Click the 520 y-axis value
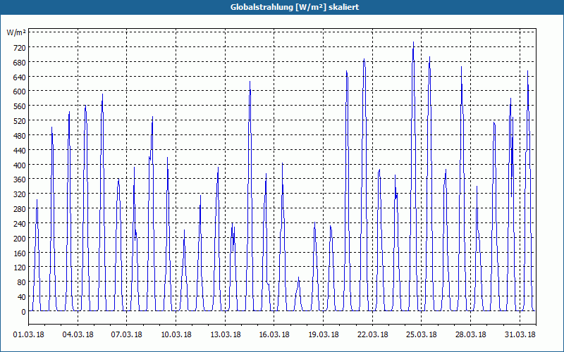The image size is (564, 352). (20, 121)
